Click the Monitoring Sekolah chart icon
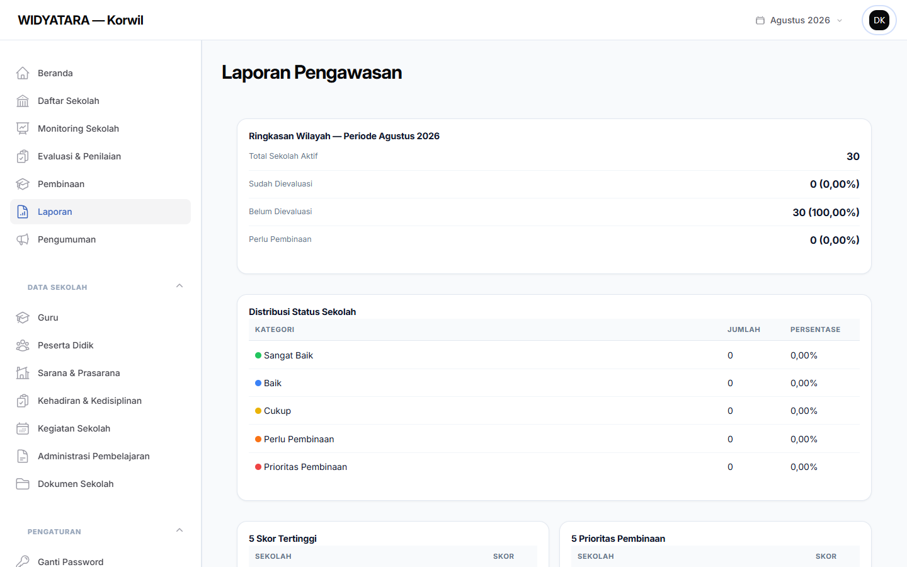Screen dimensions: 907x567 pos(23,129)
